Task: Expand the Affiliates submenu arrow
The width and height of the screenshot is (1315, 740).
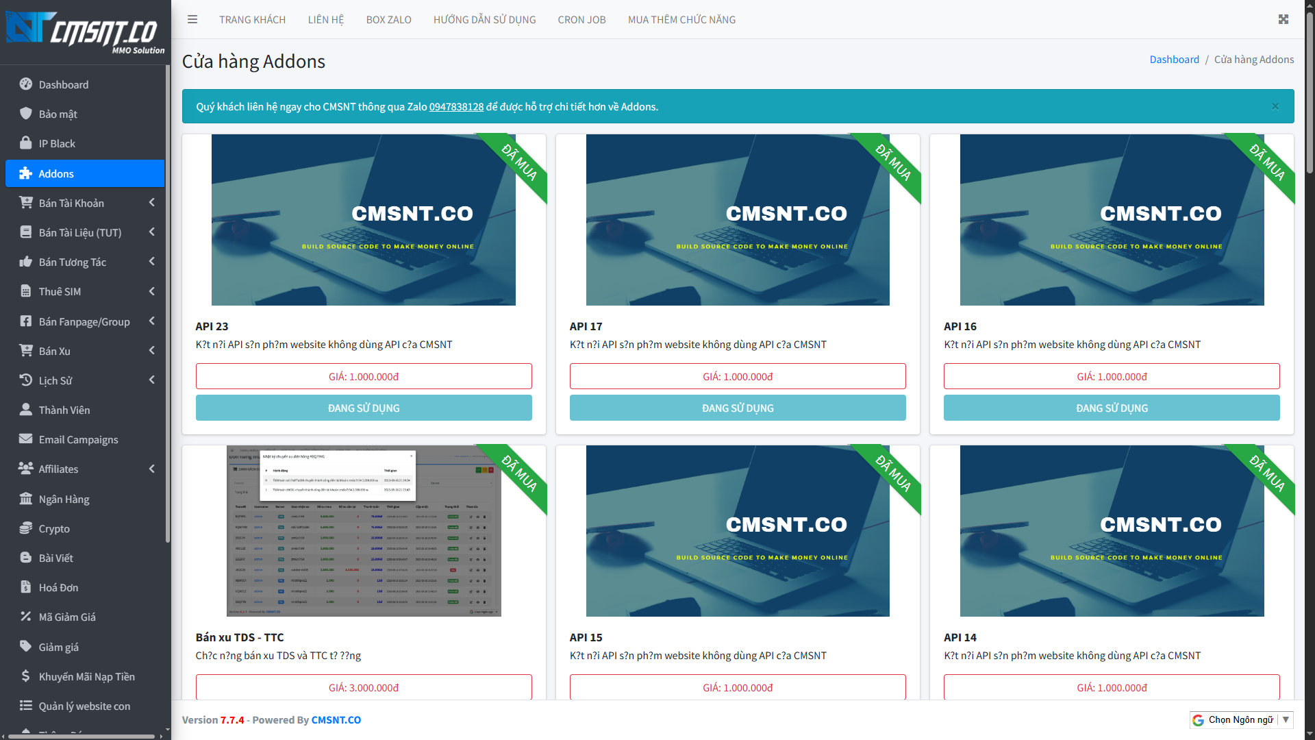Action: coord(151,469)
